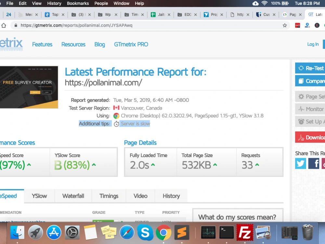Click Set Up Alerts button
The height and width of the screenshot is (244, 325).
click(310, 121)
